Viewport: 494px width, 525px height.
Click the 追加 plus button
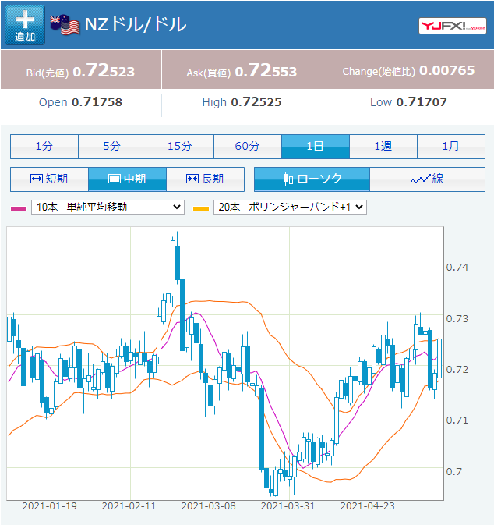(25, 25)
